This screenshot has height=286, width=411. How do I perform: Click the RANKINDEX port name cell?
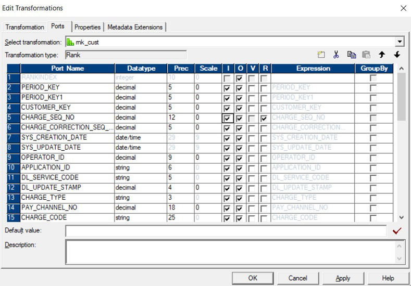67,77
